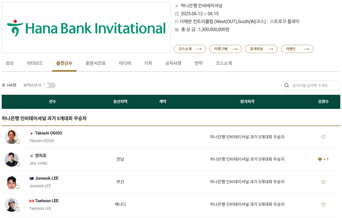Click the search magnifier icon
The width and height of the screenshot is (342, 218).
pos(287,85)
